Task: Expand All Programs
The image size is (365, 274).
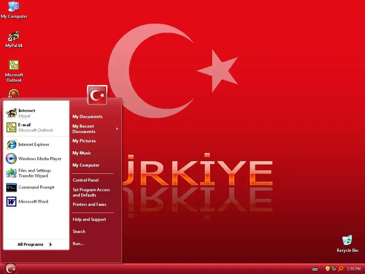Action: [35, 244]
